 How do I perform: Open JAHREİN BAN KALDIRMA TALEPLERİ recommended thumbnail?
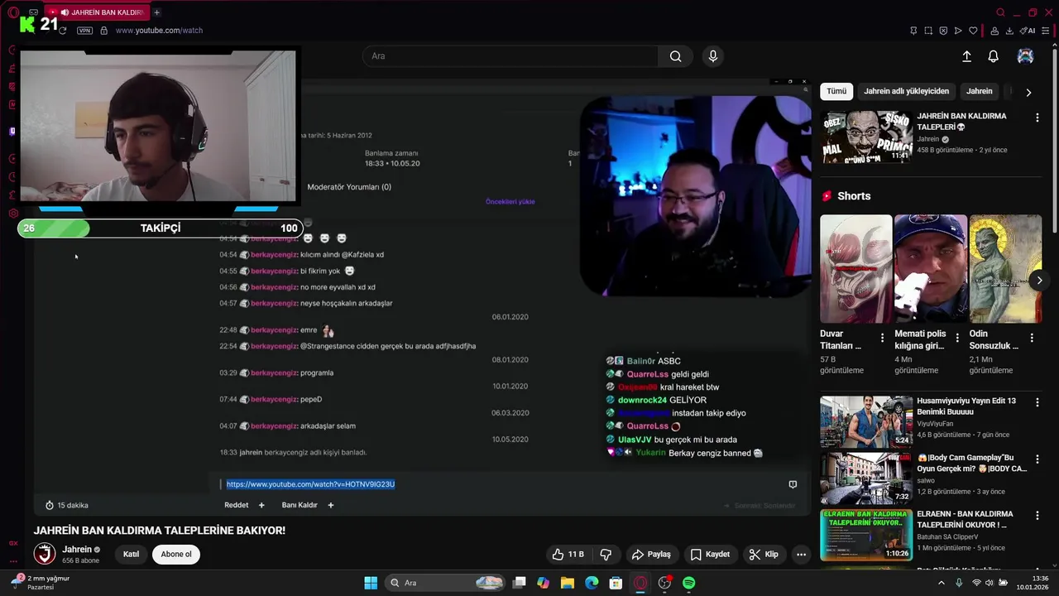pyautogui.click(x=866, y=137)
